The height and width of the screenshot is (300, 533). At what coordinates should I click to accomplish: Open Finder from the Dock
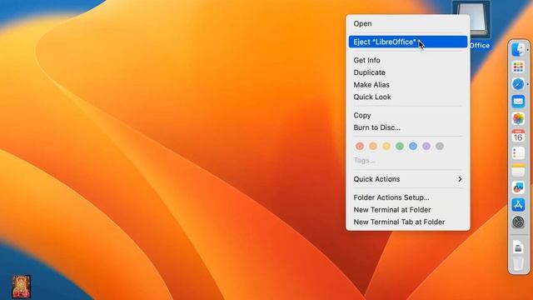[x=518, y=50]
